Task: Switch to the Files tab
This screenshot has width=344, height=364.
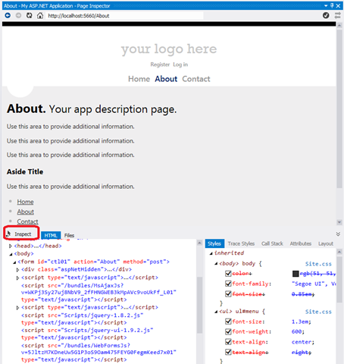Action: (69, 235)
